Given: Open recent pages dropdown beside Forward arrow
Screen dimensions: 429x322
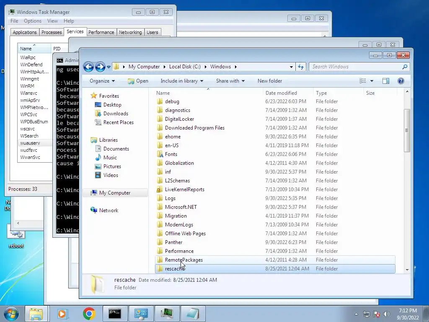Looking at the screenshot, I should [x=109, y=67].
